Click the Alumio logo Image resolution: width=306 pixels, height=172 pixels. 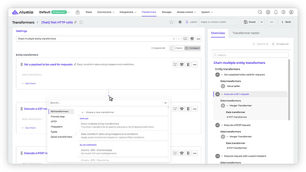[x=23, y=12]
